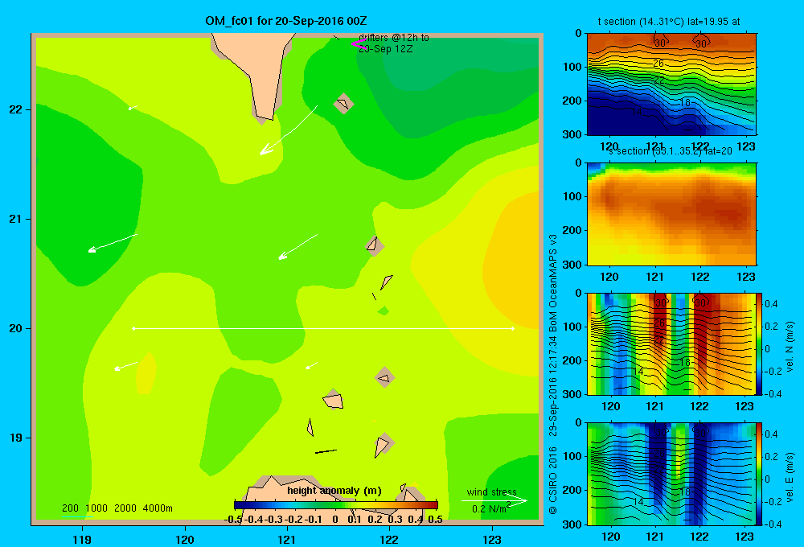Click the island near 121.9E, 20.8N
This screenshot has height=547, width=804.
click(x=374, y=245)
